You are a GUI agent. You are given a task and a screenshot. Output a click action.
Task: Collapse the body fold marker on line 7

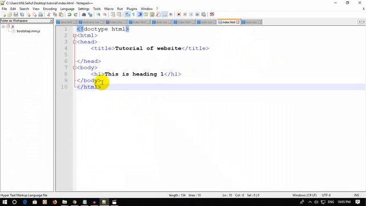75,68
